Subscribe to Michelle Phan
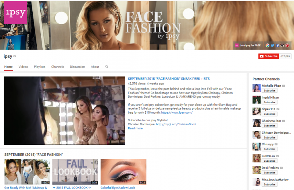The image size is (294, 190). [269, 90]
